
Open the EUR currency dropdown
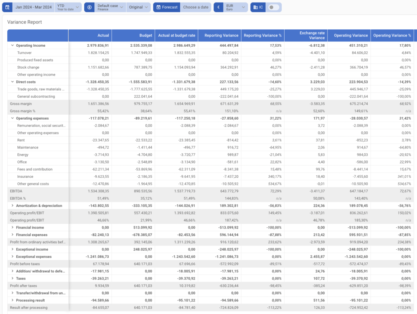point(236,7)
